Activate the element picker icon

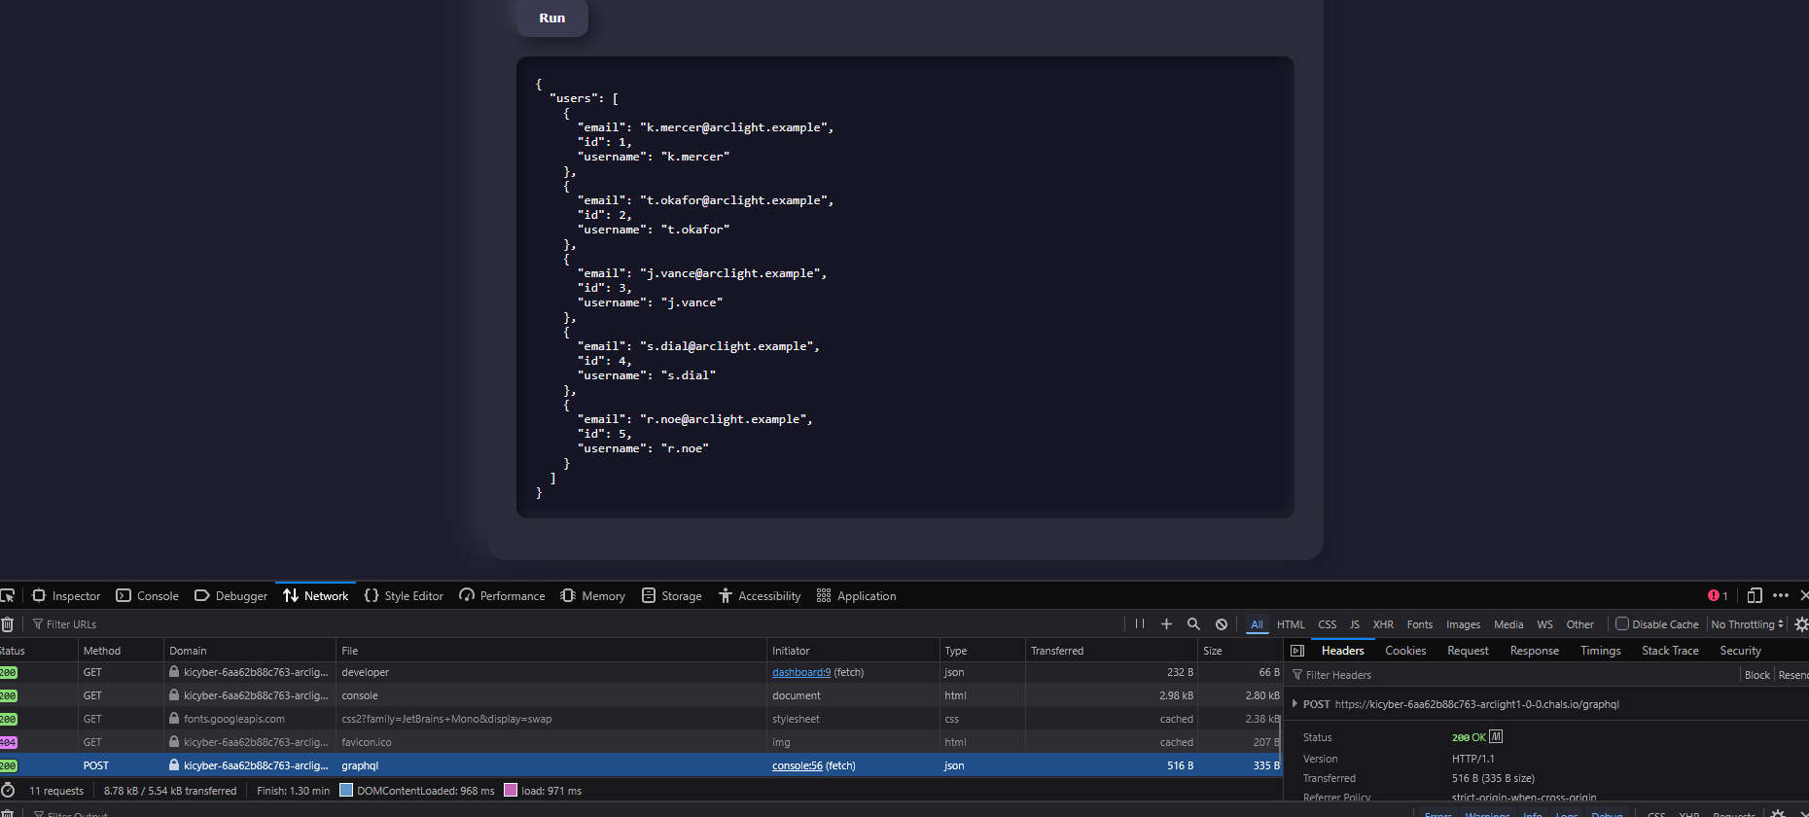point(8,595)
